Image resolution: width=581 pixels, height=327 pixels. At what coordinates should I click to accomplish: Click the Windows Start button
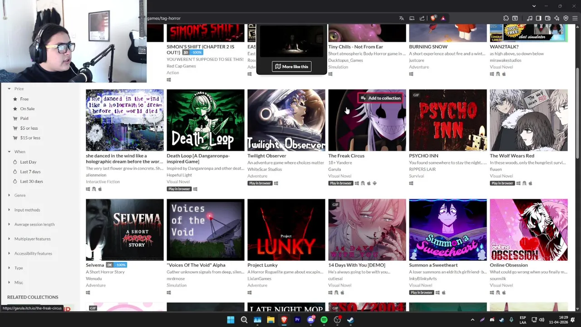coord(231,320)
